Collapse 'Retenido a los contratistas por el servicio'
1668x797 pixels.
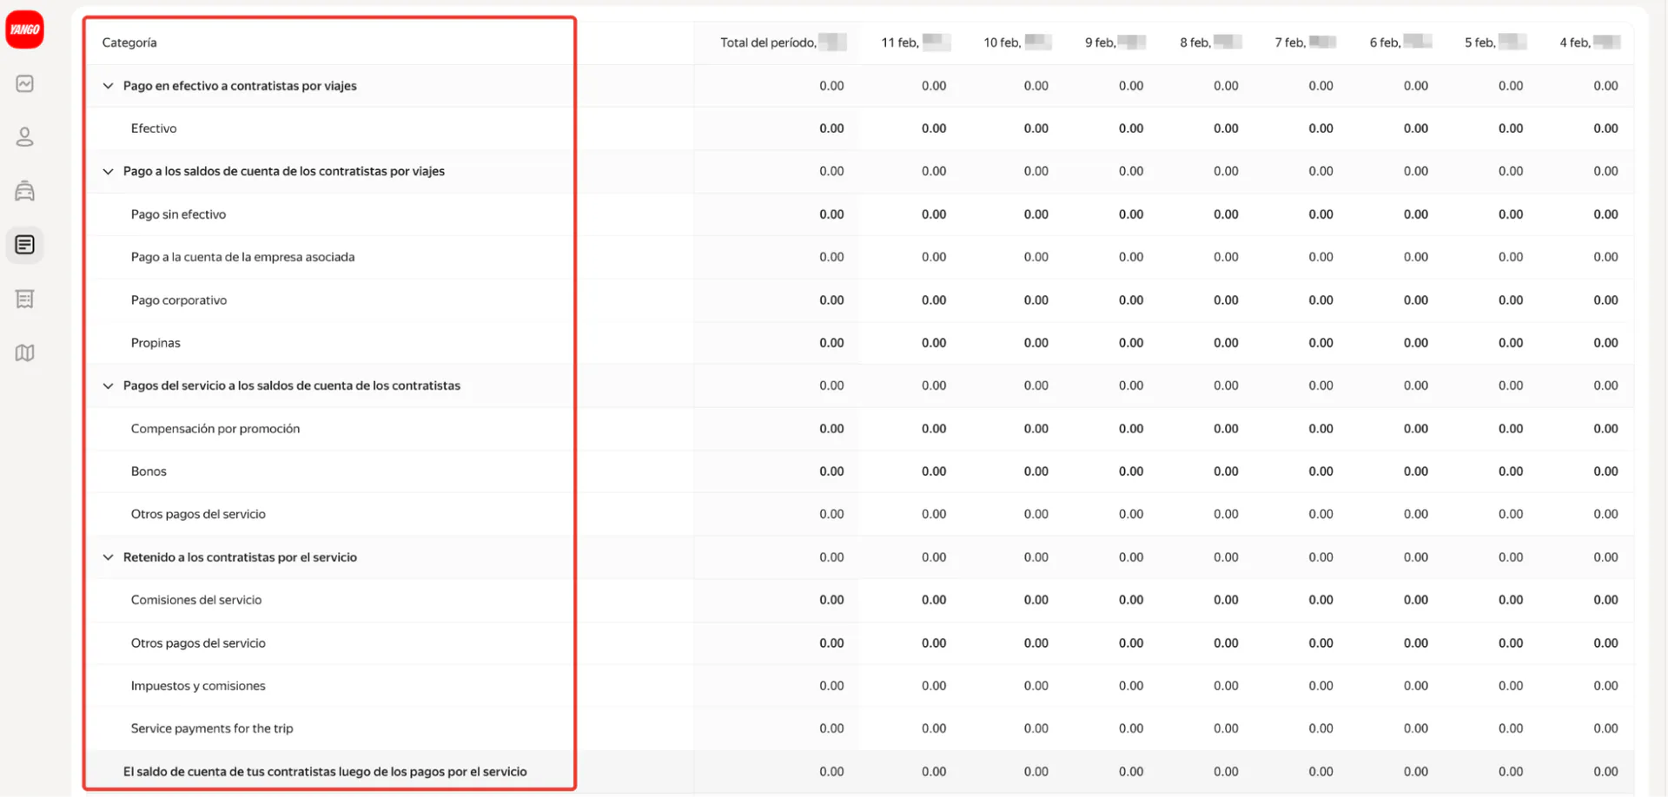click(108, 557)
